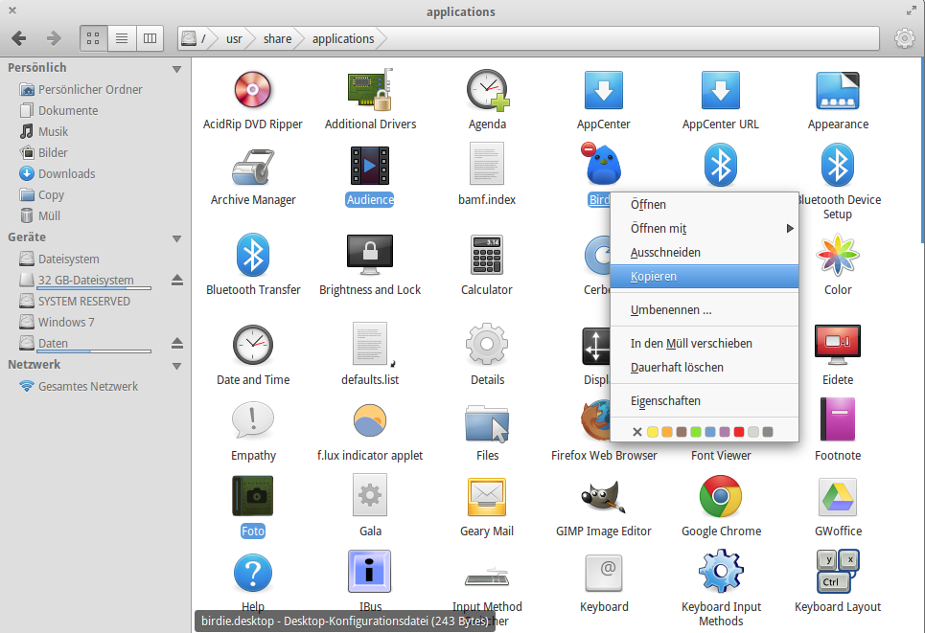Switch to list view
Image resolution: width=925 pixels, height=633 pixels.
tap(122, 39)
